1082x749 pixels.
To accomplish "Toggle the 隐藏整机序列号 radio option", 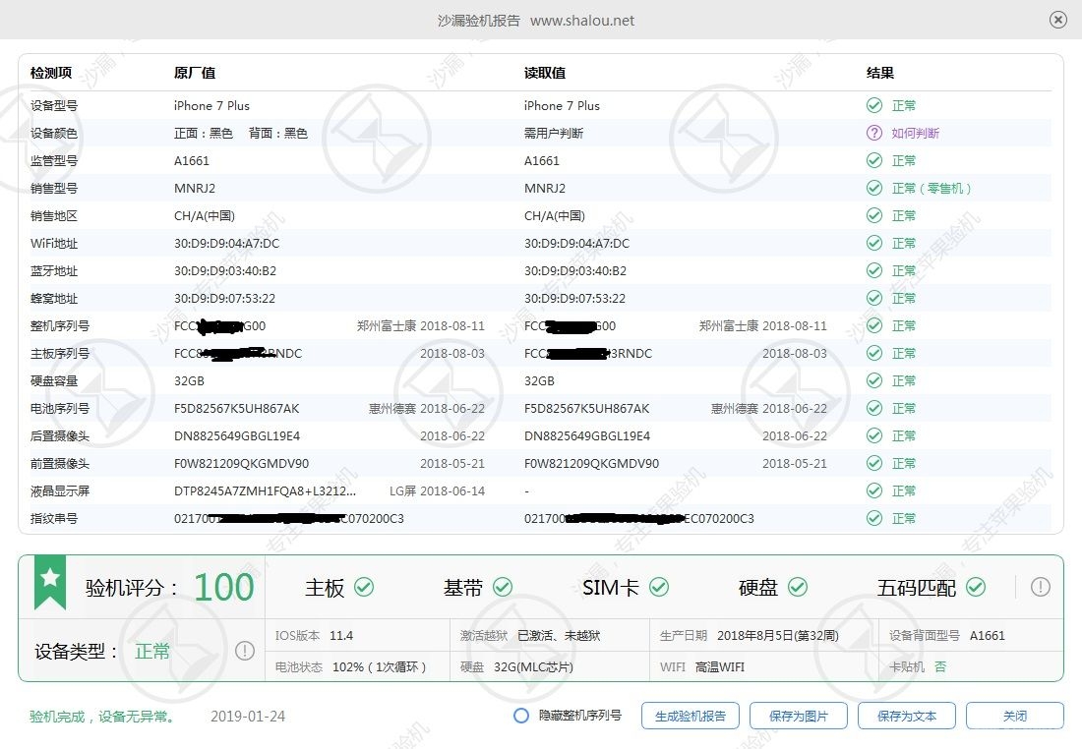I will pos(521,716).
